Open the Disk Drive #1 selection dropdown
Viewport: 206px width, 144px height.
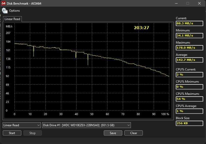[87, 125]
